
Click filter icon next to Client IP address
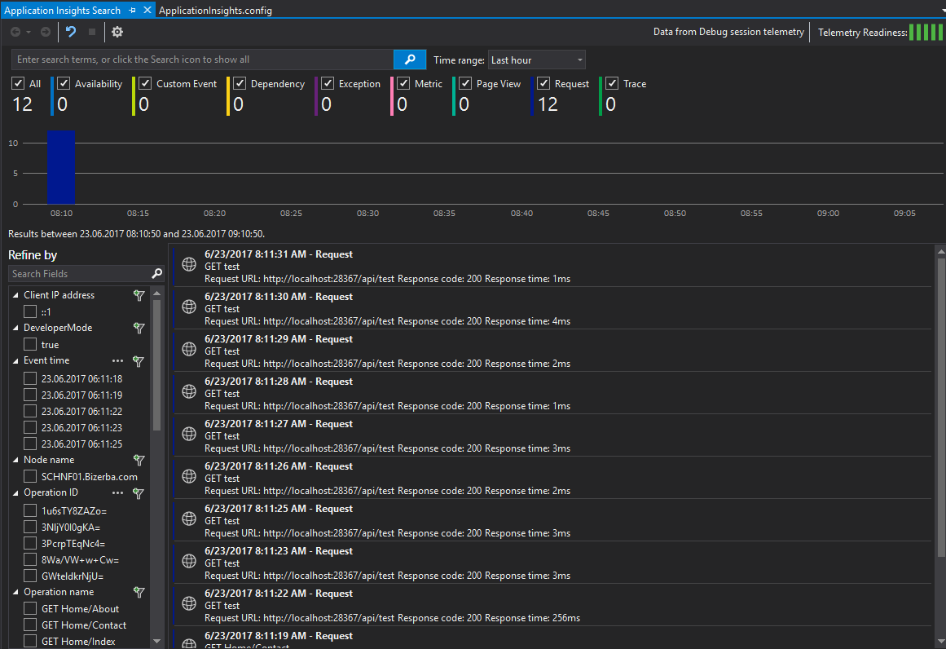pyautogui.click(x=139, y=295)
